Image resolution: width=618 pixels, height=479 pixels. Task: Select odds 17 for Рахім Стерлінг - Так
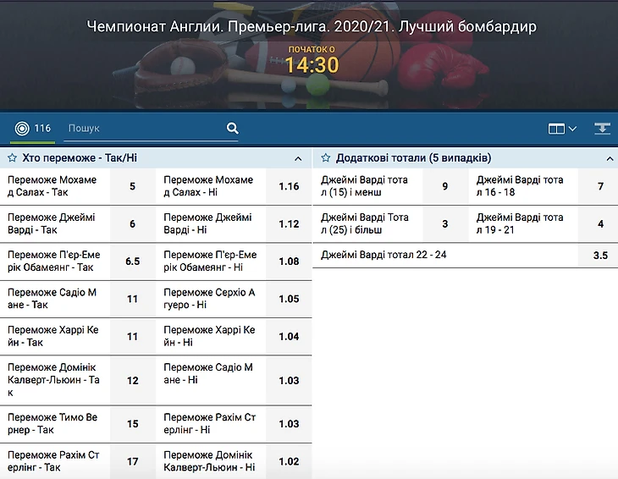pos(133,461)
